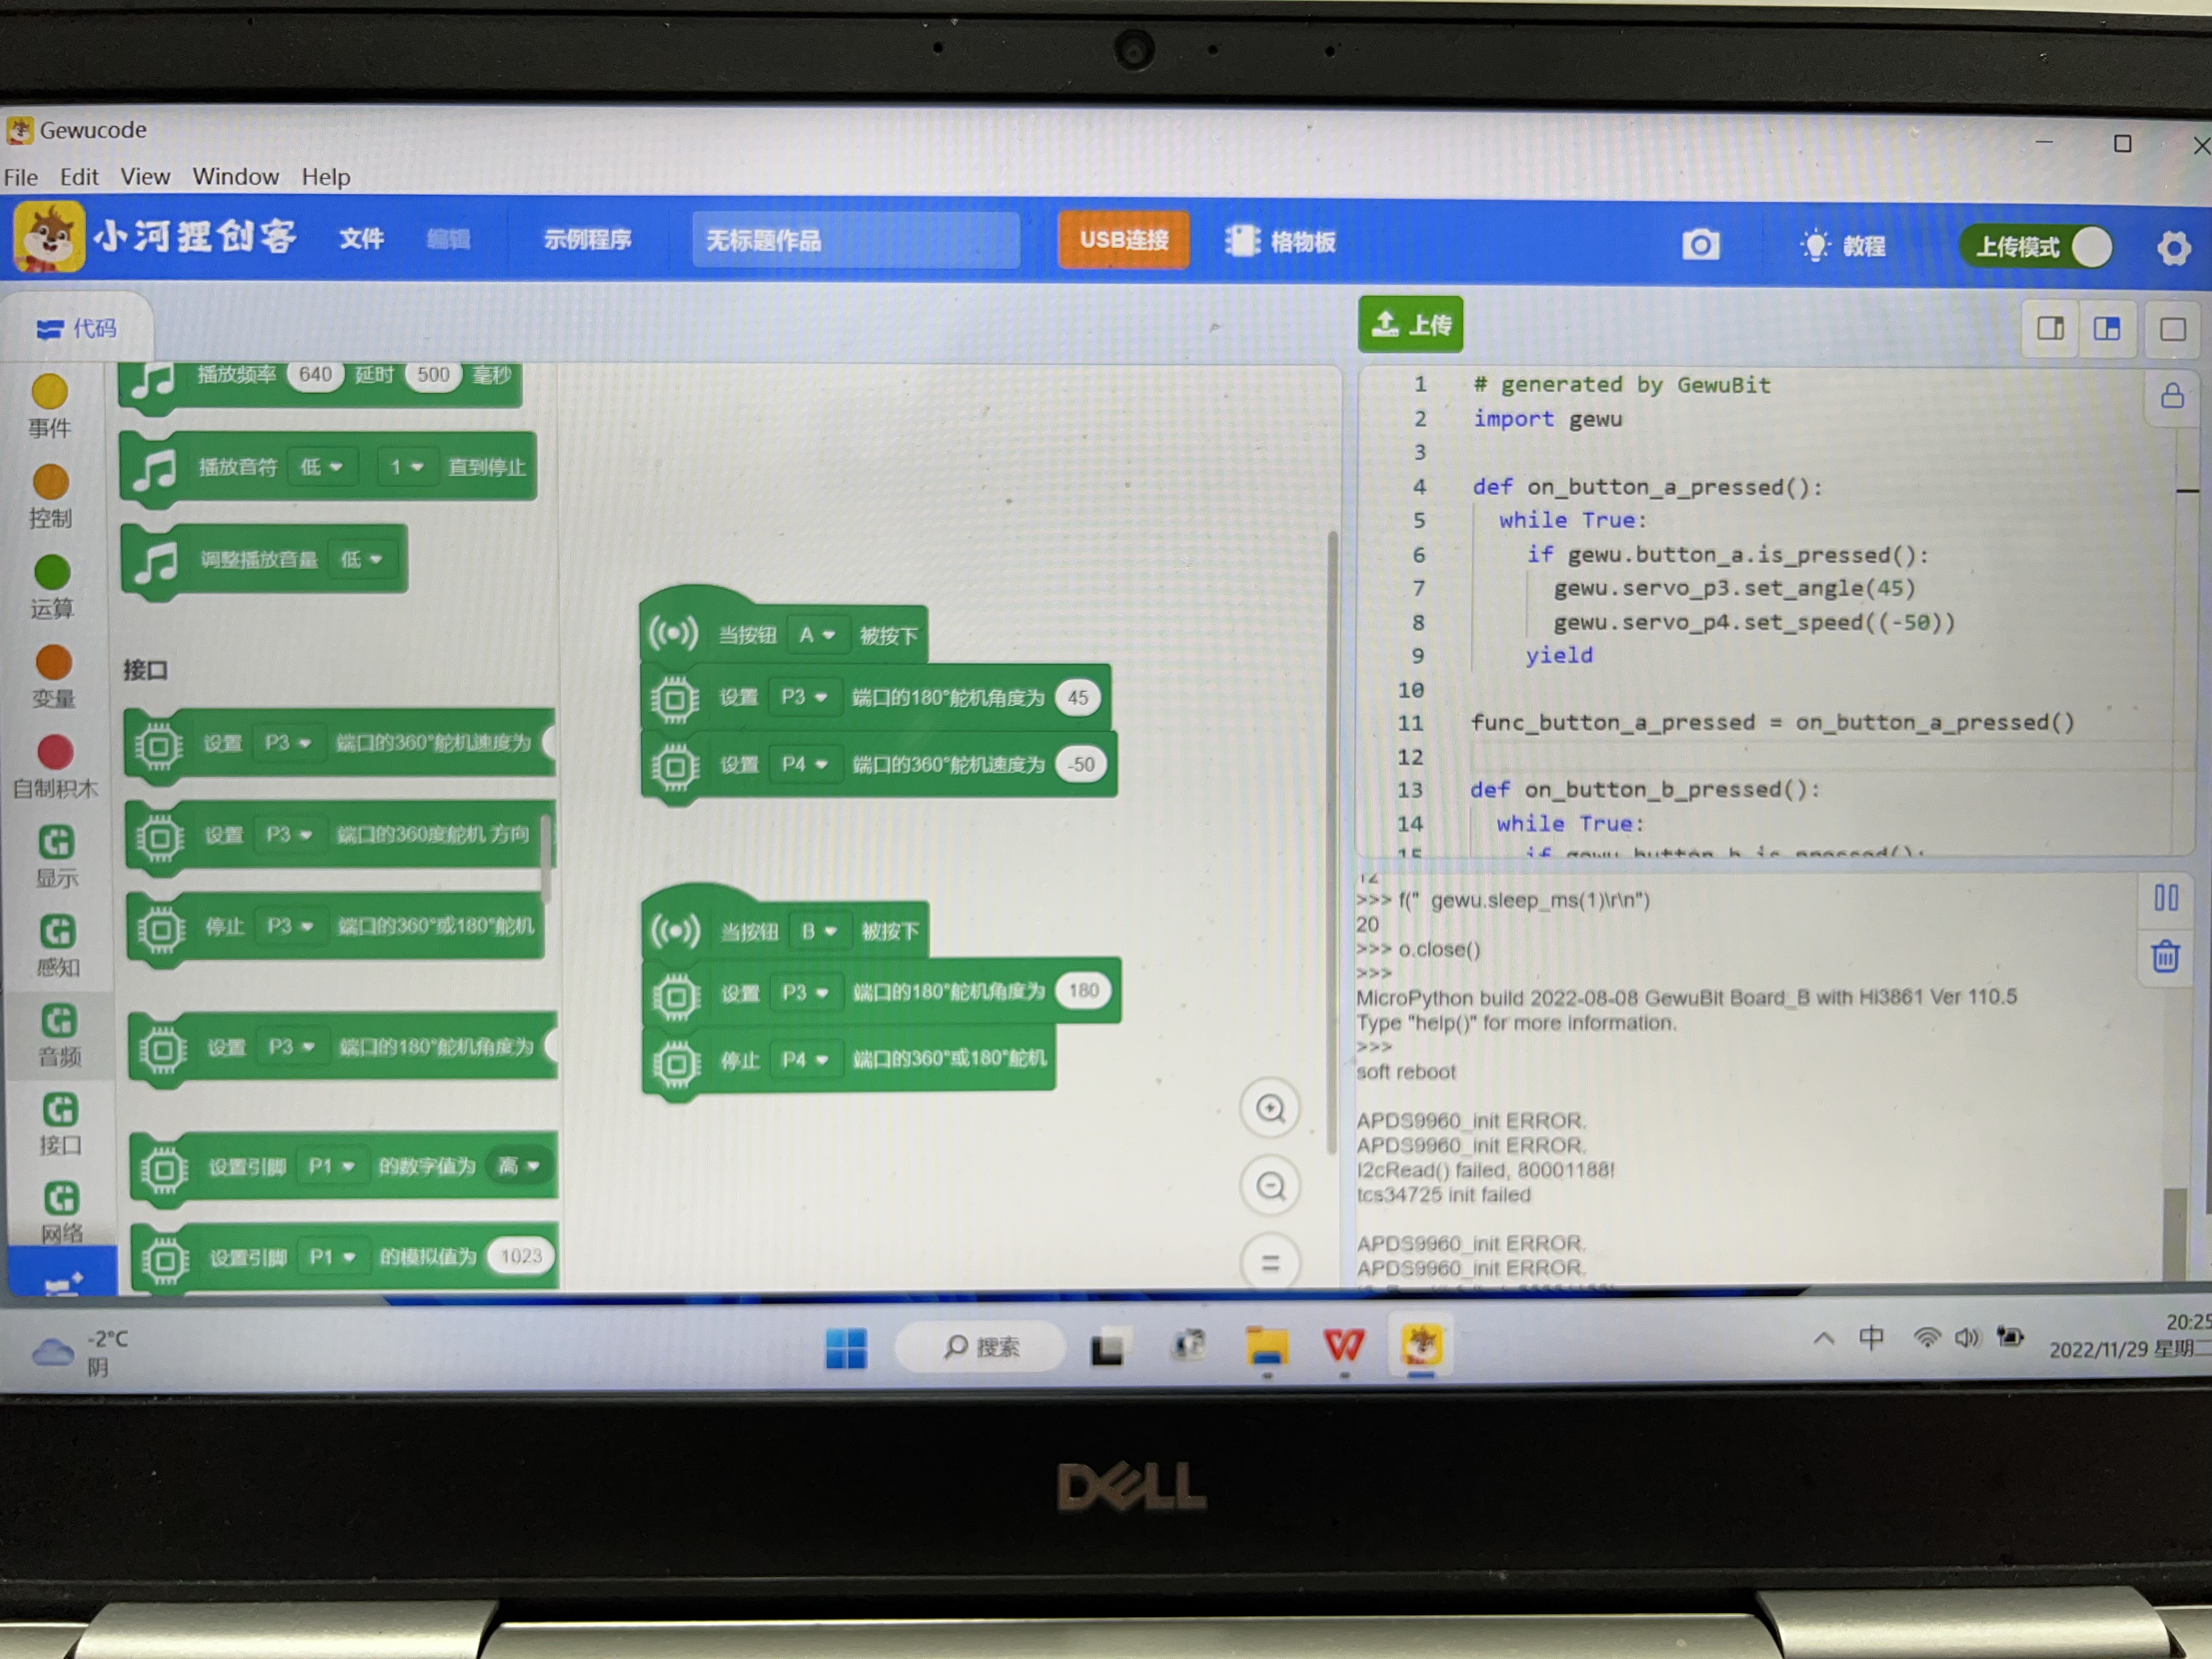The image size is (2212, 1659).
Task: Open the 示例程序 examples
Action: tap(587, 240)
